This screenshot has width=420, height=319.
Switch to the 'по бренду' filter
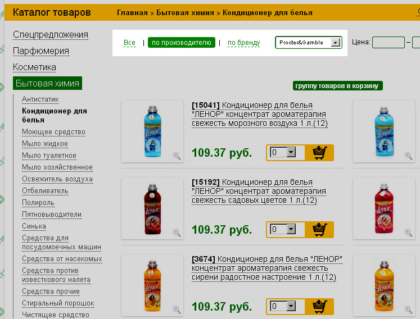click(x=243, y=43)
